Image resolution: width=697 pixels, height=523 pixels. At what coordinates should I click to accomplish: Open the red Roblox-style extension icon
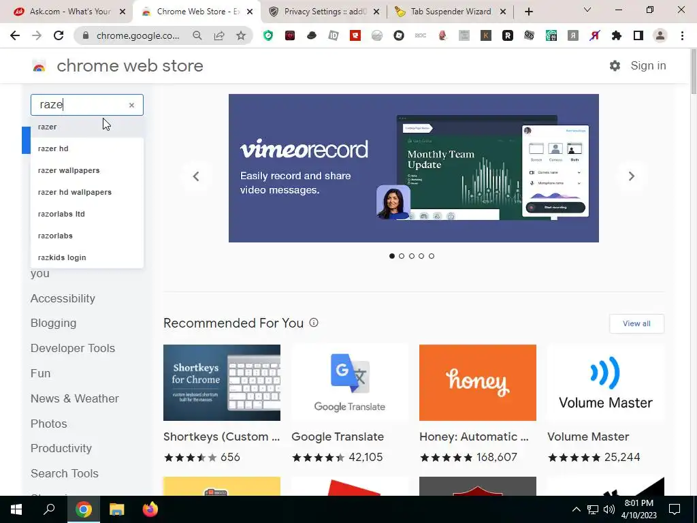coord(355,35)
